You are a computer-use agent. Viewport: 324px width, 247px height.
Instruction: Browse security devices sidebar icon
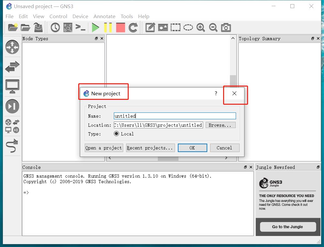tap(12, 106)
